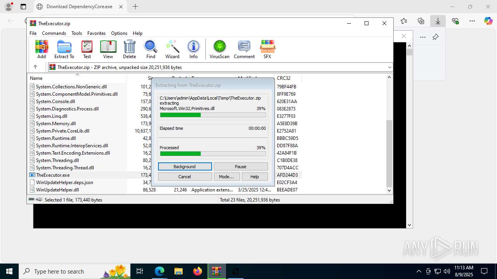The image size is (497, 279).
Task: Open WinRAR taskbar button
Action: coord(217,271)
